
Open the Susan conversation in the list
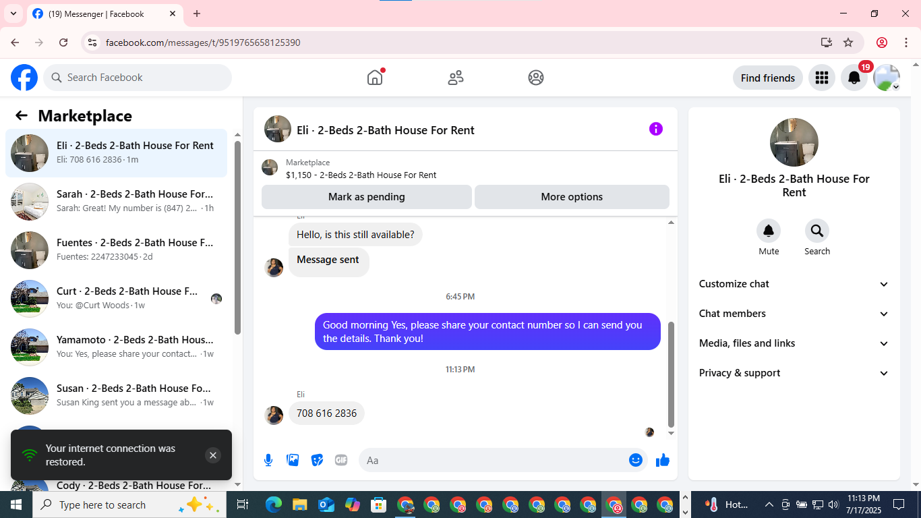[116, 396]
